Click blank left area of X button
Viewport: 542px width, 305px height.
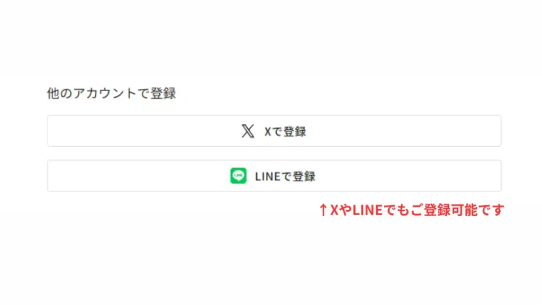pos(138,131)
